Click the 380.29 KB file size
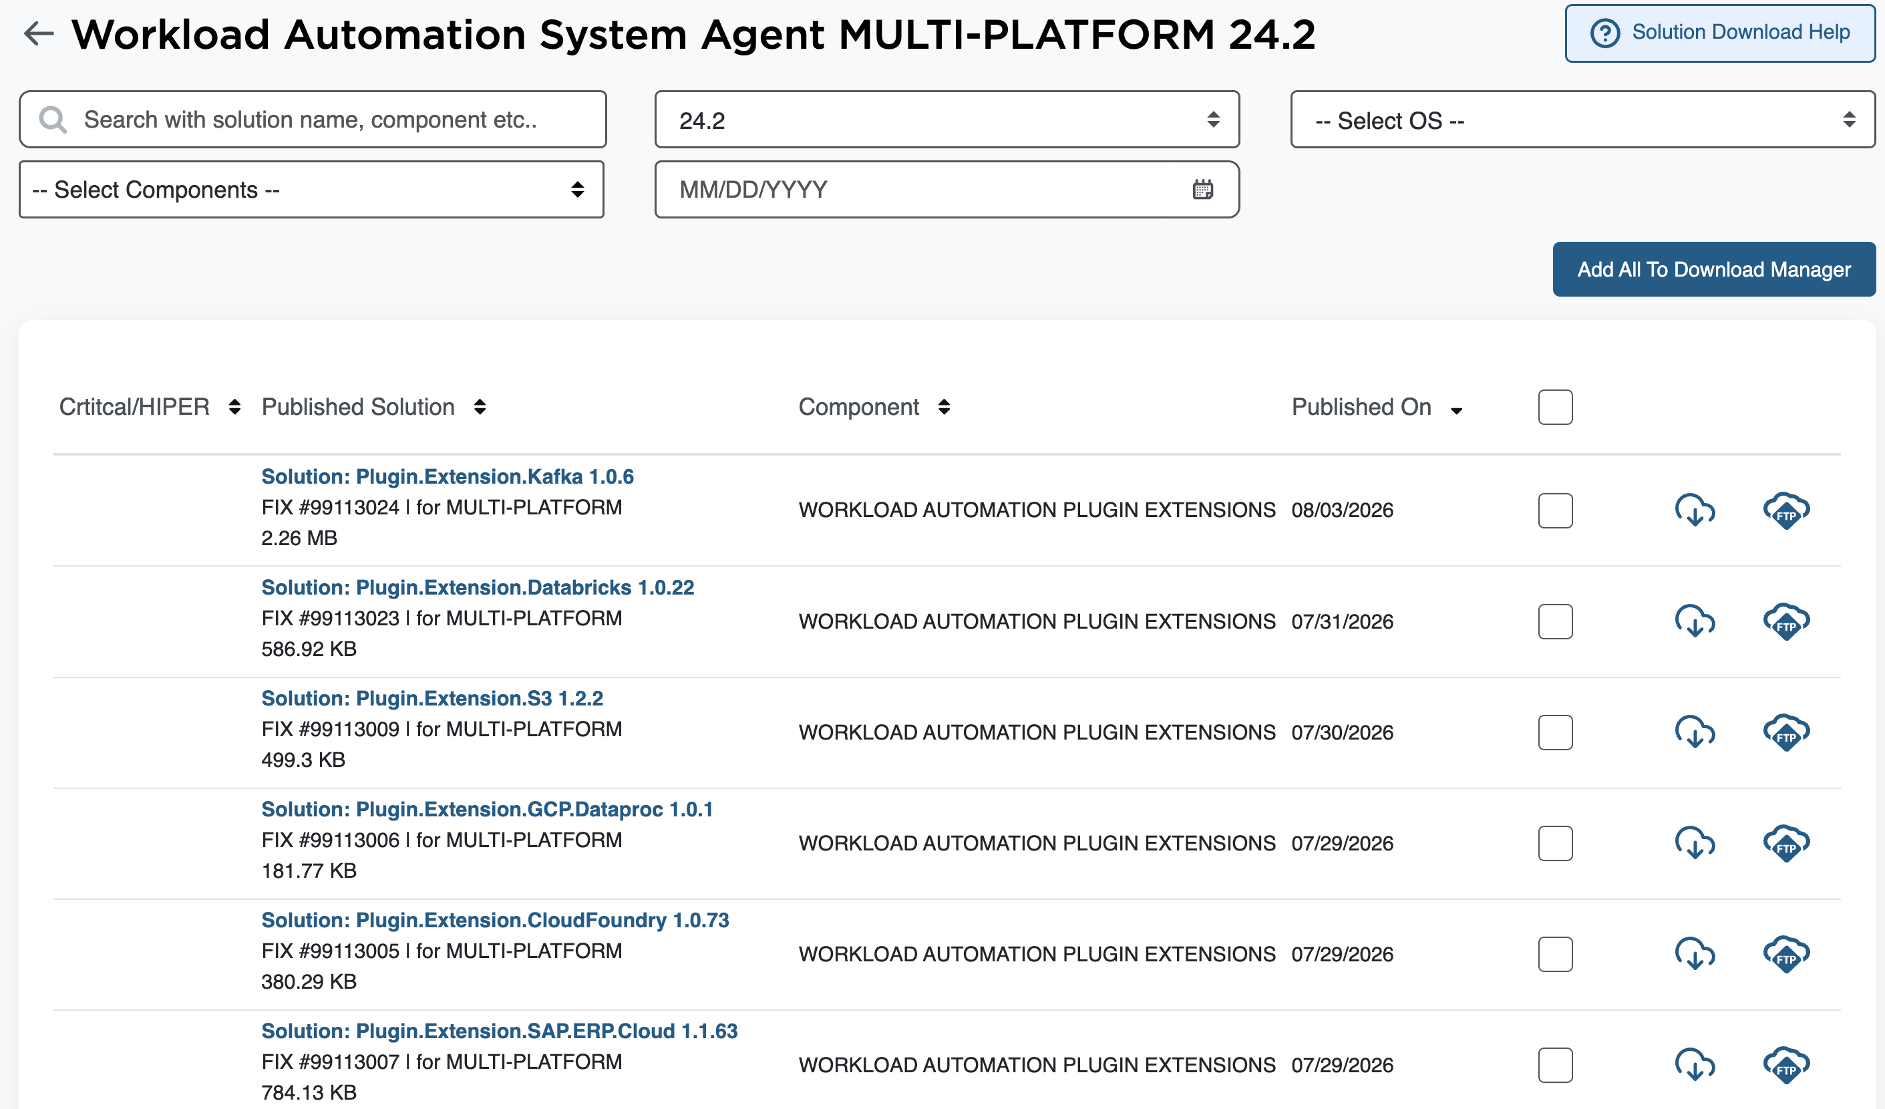1885x1109 pixels. tap(309, 981)
